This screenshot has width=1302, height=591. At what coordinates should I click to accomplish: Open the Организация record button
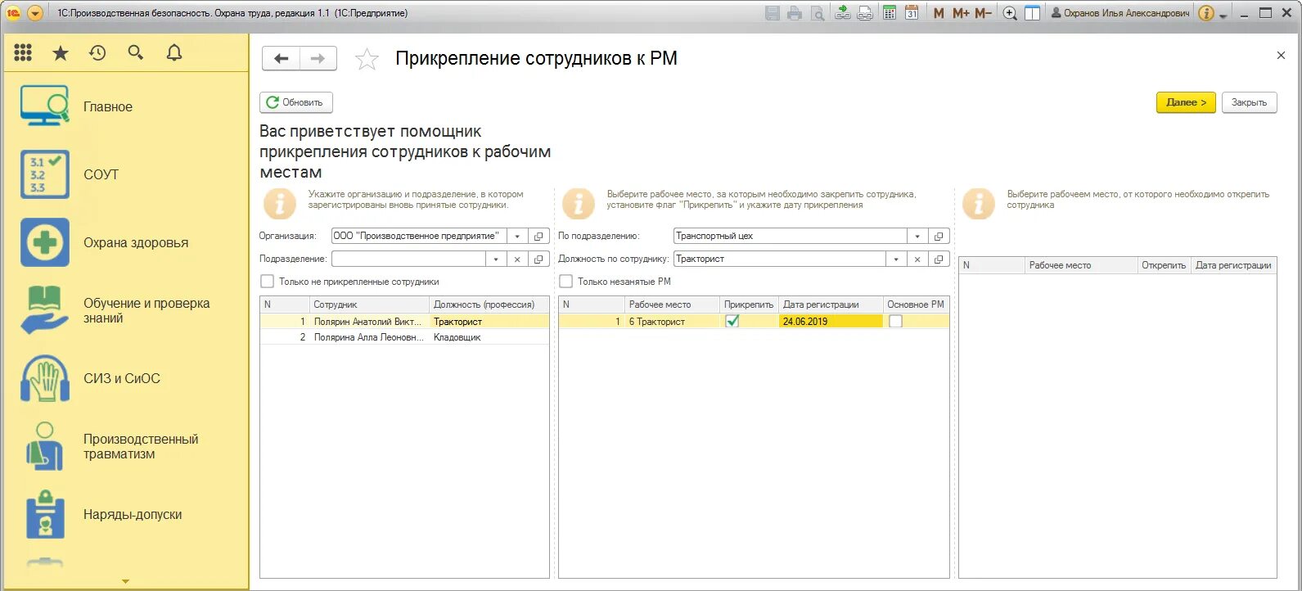(538, 236)
